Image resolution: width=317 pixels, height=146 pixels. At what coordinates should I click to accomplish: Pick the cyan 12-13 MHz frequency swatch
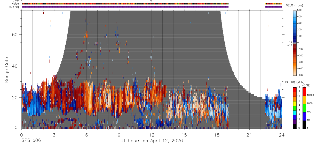click(x=295, y=113)
